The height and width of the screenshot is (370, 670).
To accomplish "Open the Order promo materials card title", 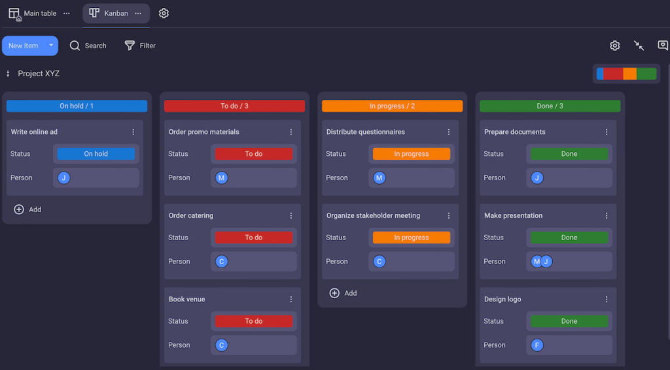I will 204,132.
